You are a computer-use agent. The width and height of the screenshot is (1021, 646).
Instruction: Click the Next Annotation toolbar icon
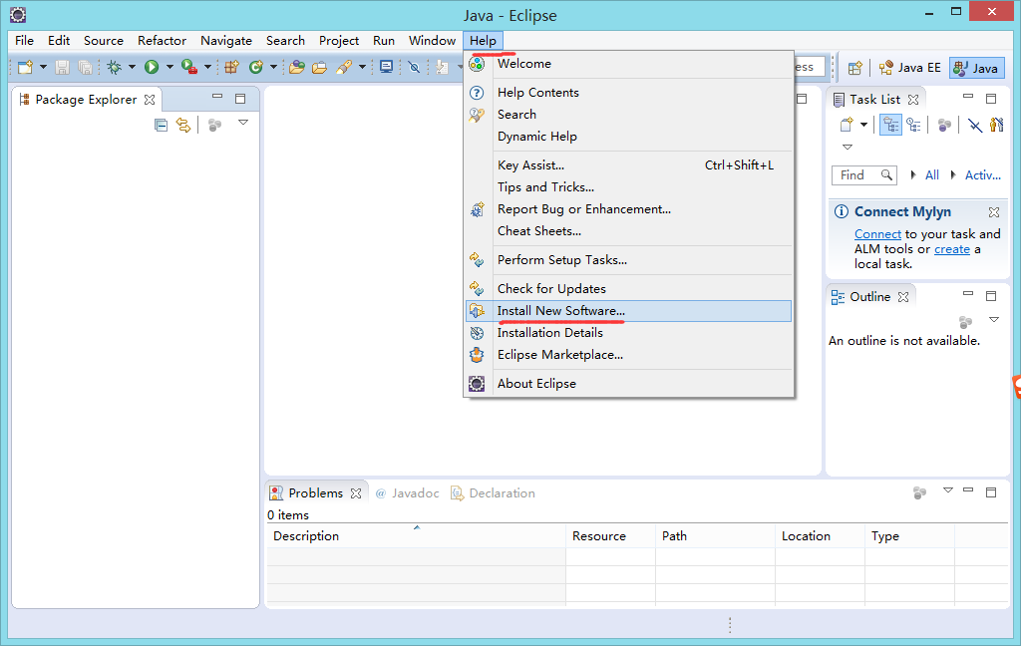click(x=442, y=67)
